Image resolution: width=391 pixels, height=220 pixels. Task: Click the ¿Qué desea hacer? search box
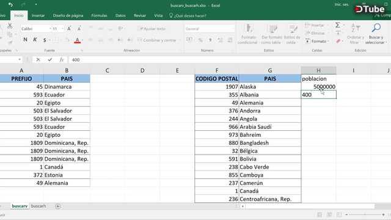point(188,15)
